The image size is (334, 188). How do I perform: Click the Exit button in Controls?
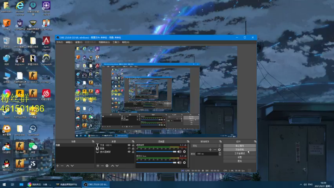[240, 161]
